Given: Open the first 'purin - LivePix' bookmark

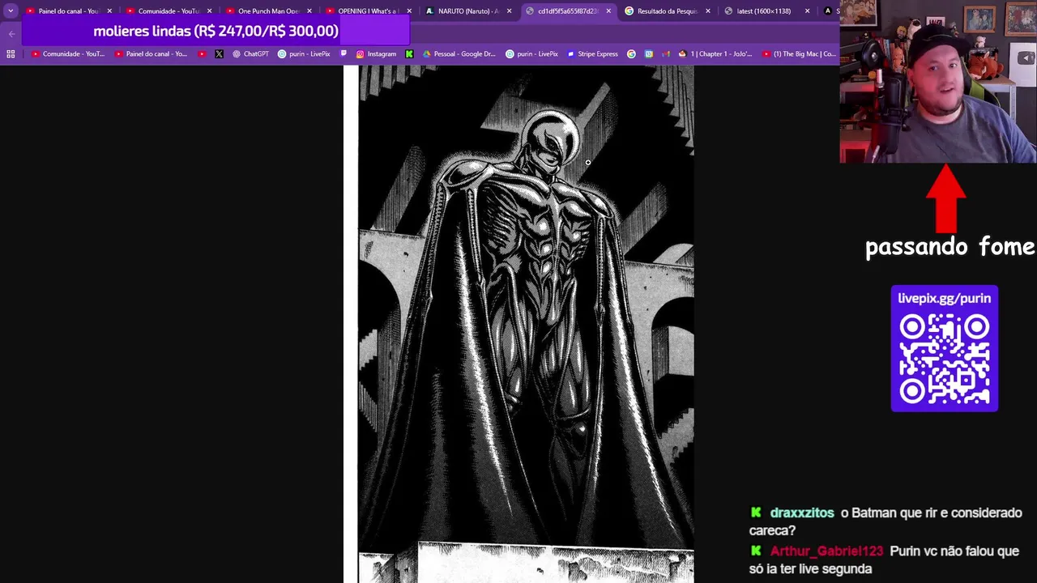Looking at the screenshot, I should tap(304, 54).
